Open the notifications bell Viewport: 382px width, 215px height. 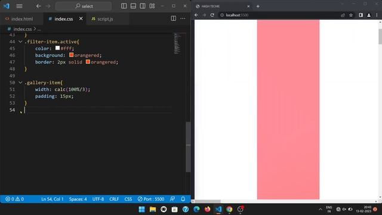(x=183, y=199)
